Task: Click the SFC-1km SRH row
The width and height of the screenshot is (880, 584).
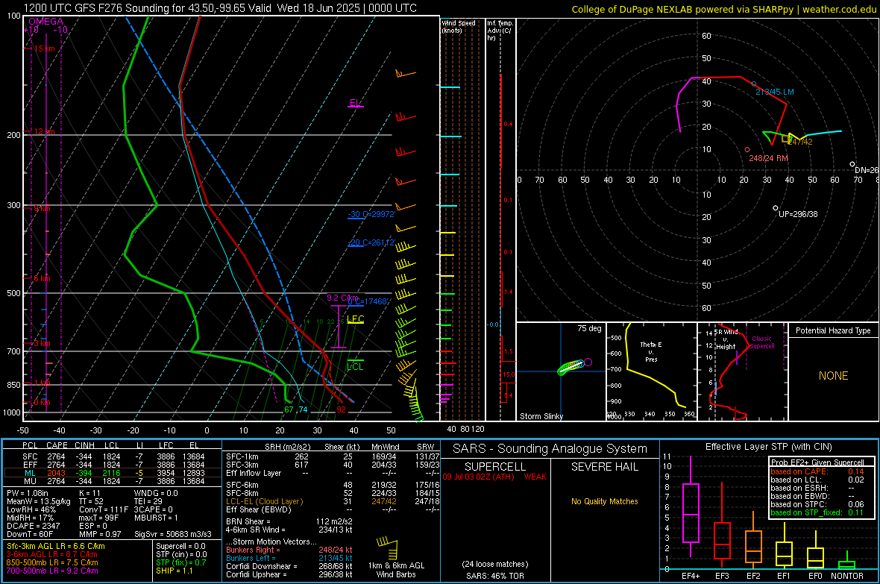Action: point(333,456)
